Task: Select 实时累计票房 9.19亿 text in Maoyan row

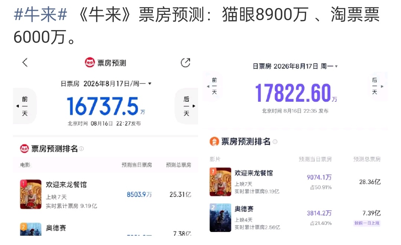Action: 71,206
